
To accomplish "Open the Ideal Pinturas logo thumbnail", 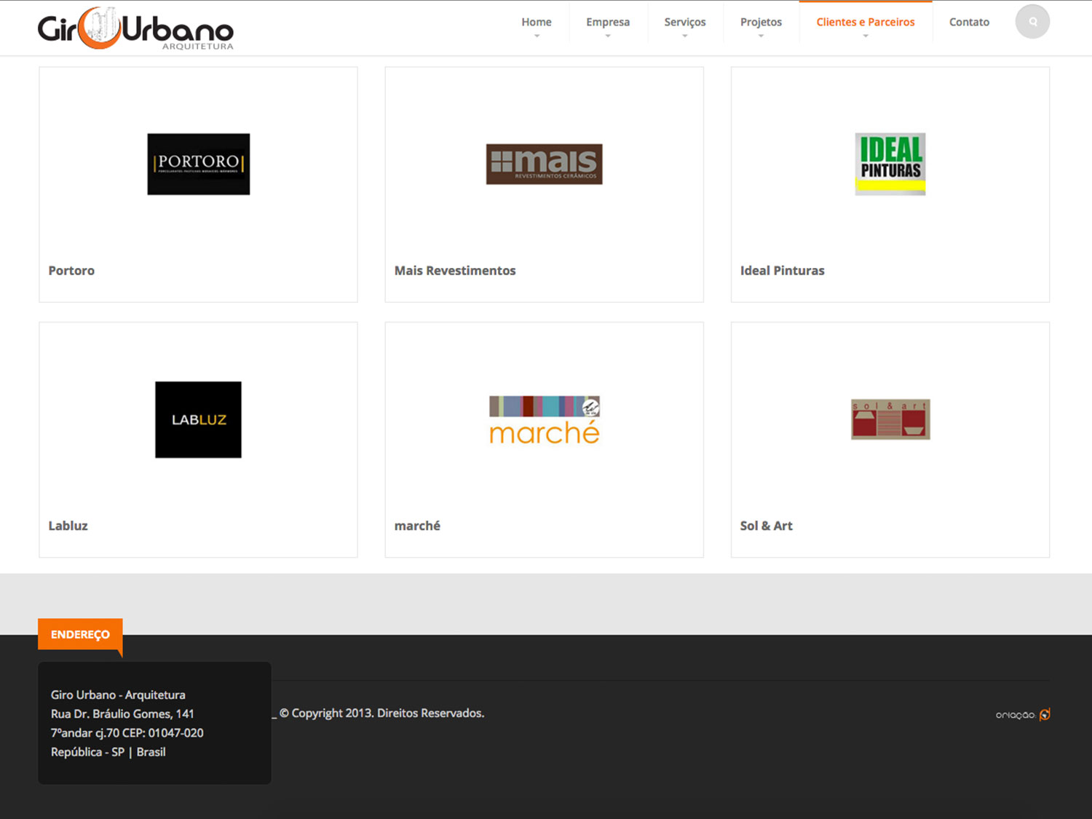I will [x=890, y=164].
